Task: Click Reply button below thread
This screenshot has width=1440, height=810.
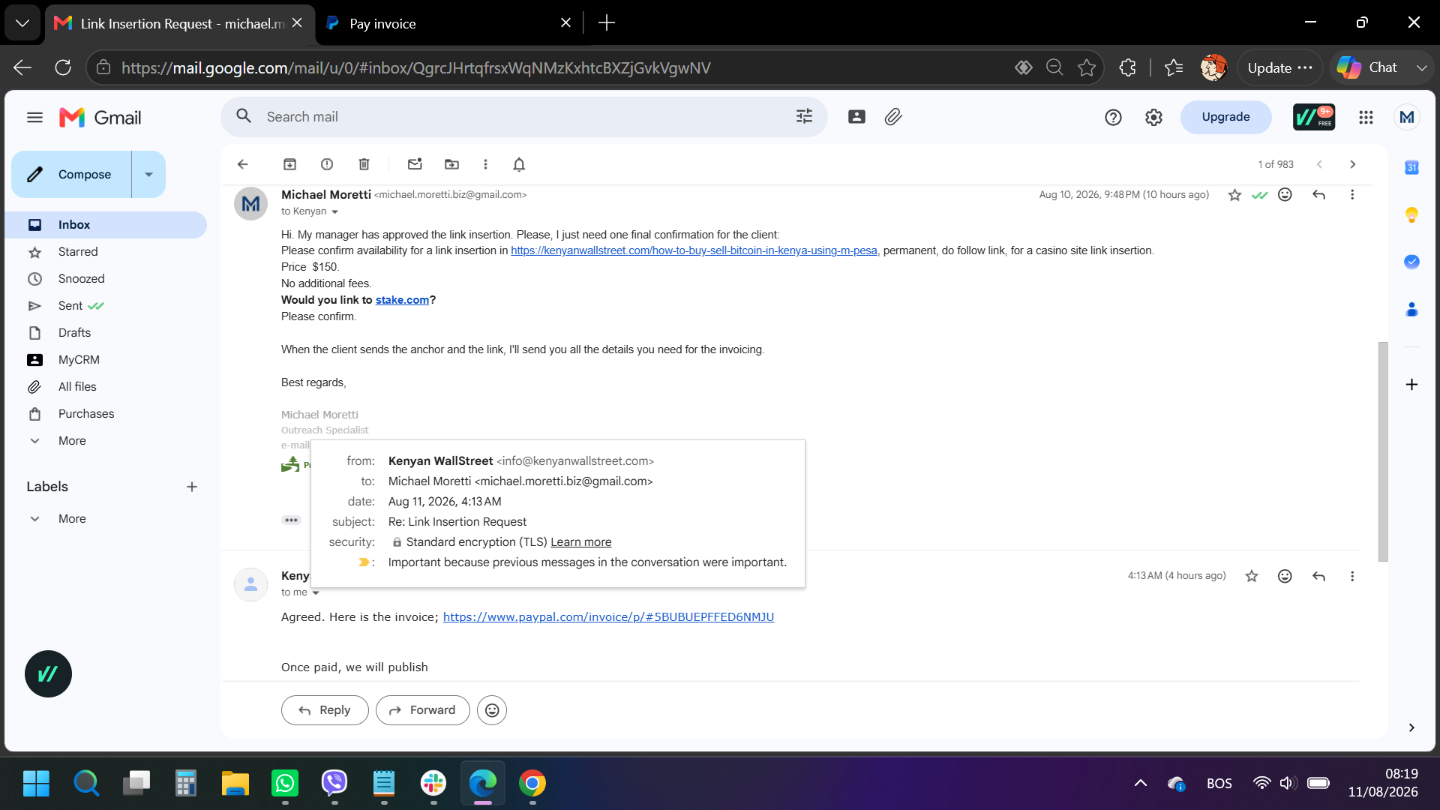Action: click(x=325, y=710)
